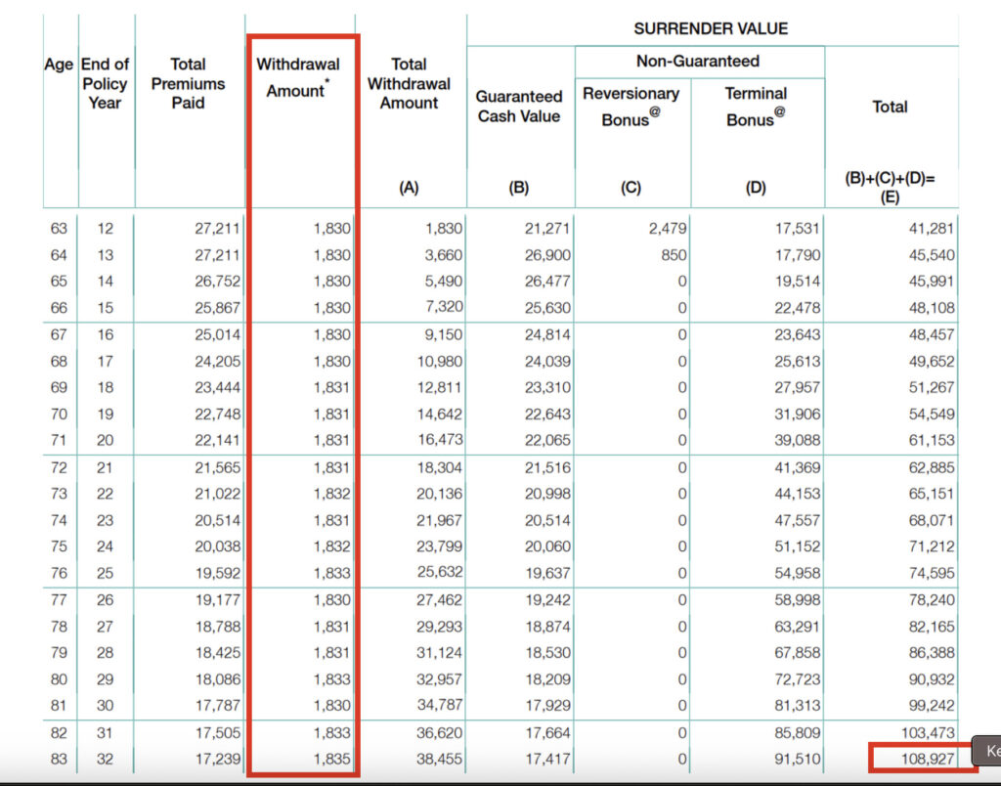Select the Non-Guaranteed group header
The image size is (1001, 786).
click(x=698, y=61)
